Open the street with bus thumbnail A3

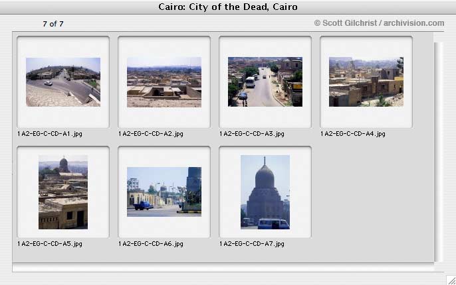(x=265, y=82)
